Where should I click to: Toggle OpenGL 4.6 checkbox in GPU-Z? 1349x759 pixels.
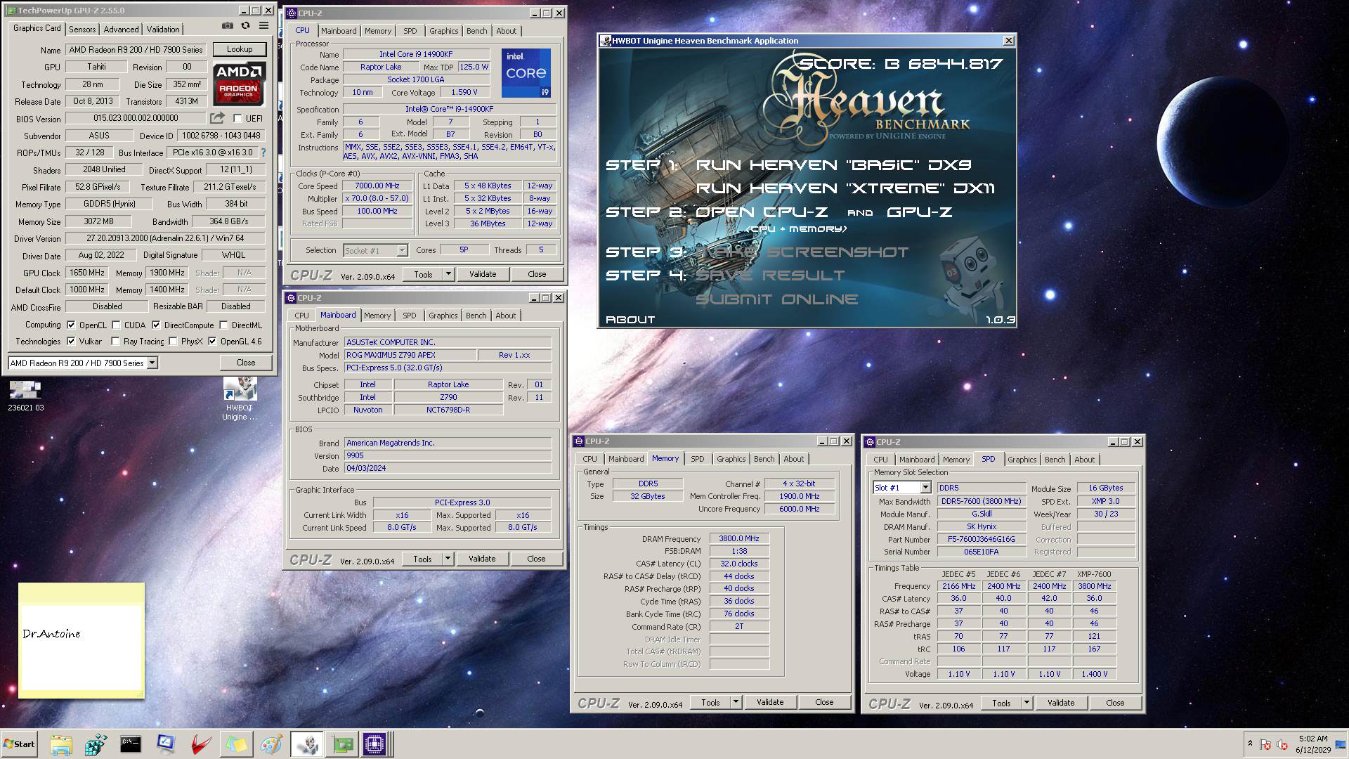[212, 341]
